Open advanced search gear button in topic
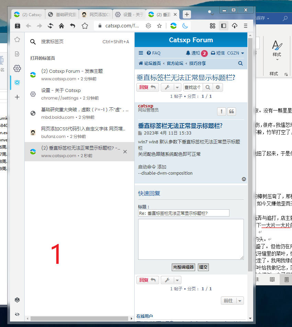 coord(218,87)
